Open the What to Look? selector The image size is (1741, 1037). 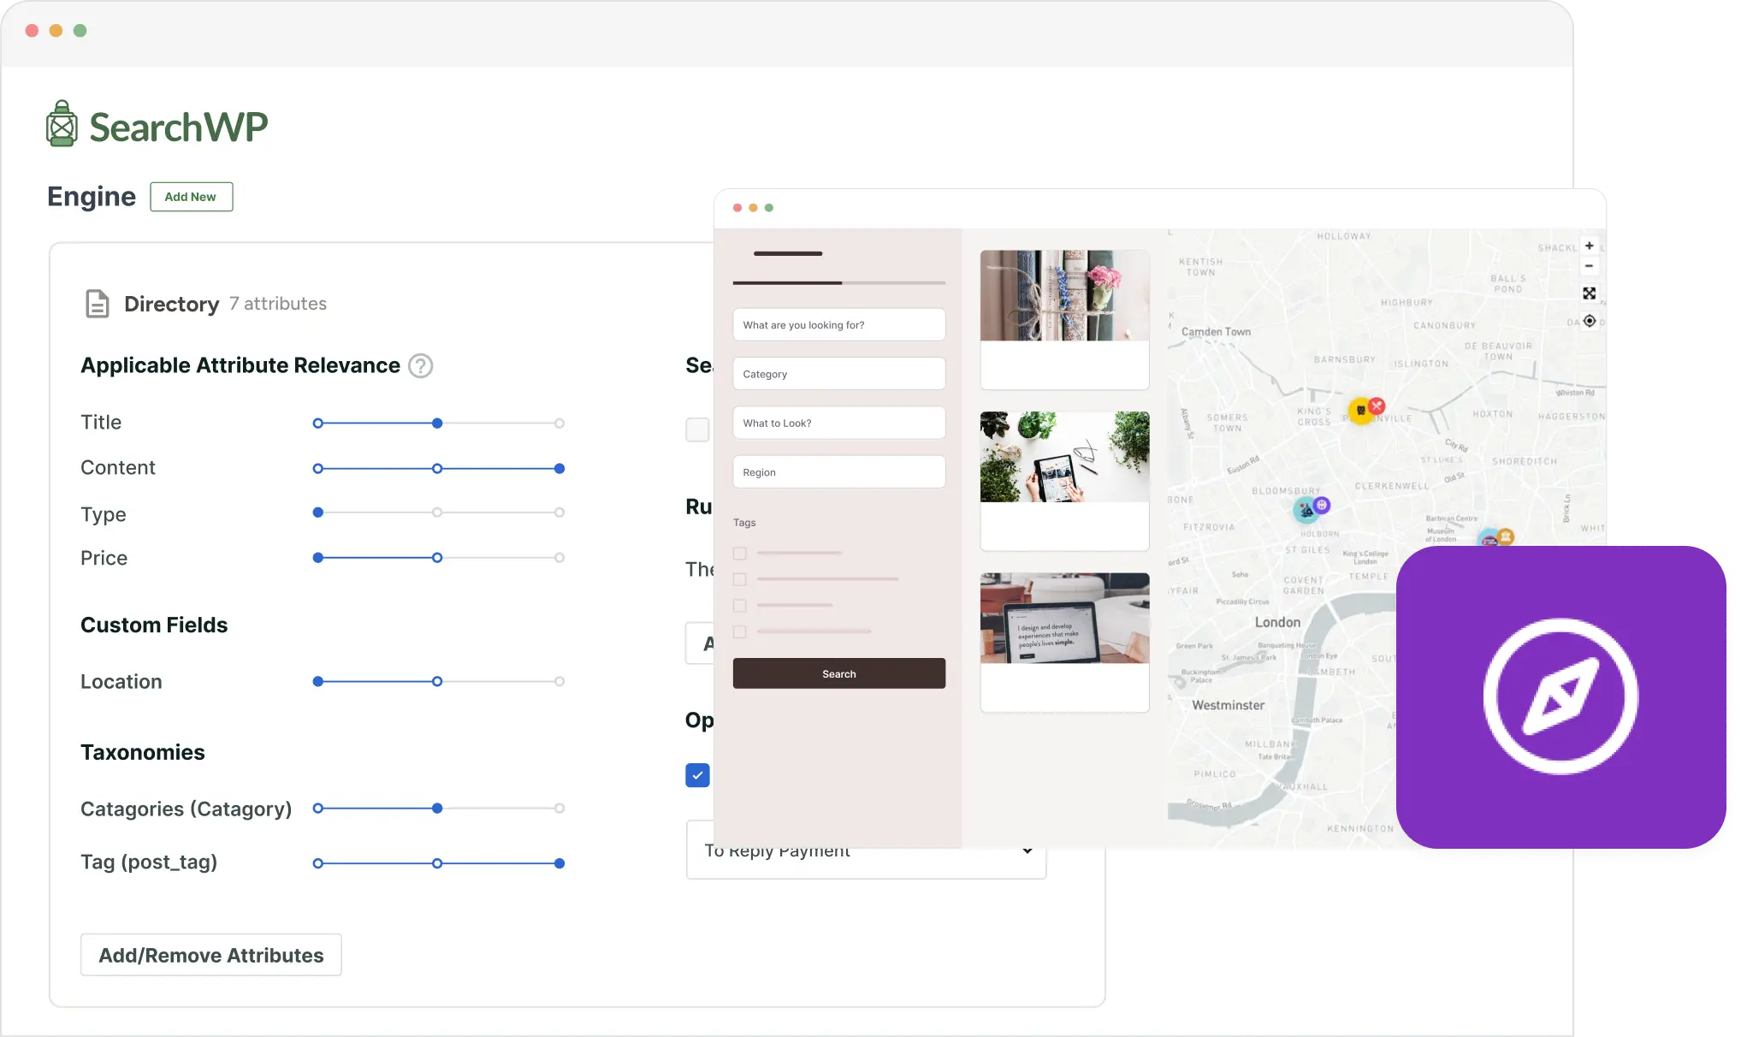point(838,422)
